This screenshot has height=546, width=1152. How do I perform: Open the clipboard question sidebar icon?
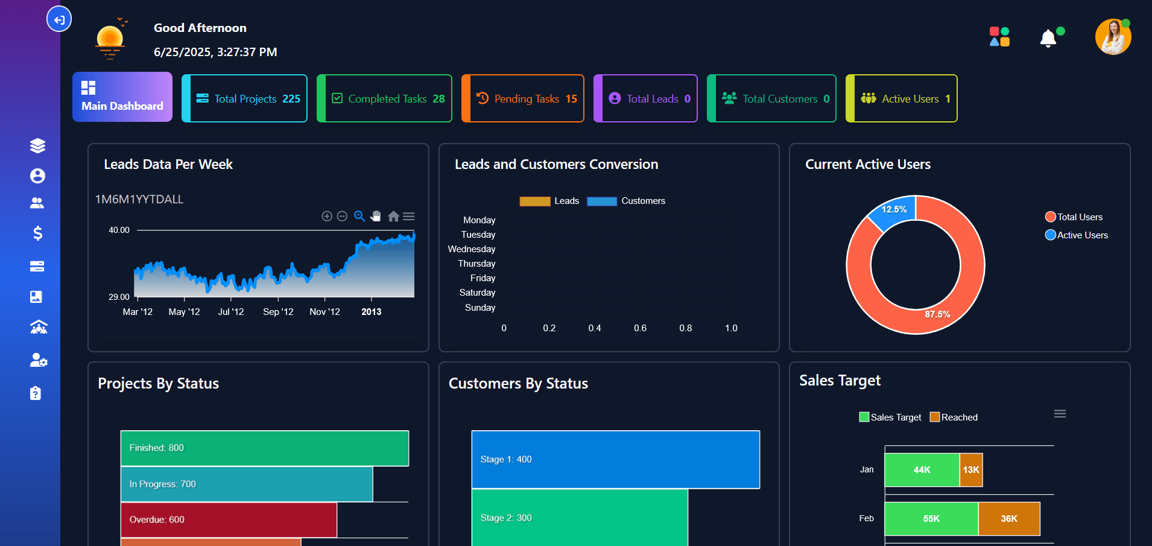point(36,393)
